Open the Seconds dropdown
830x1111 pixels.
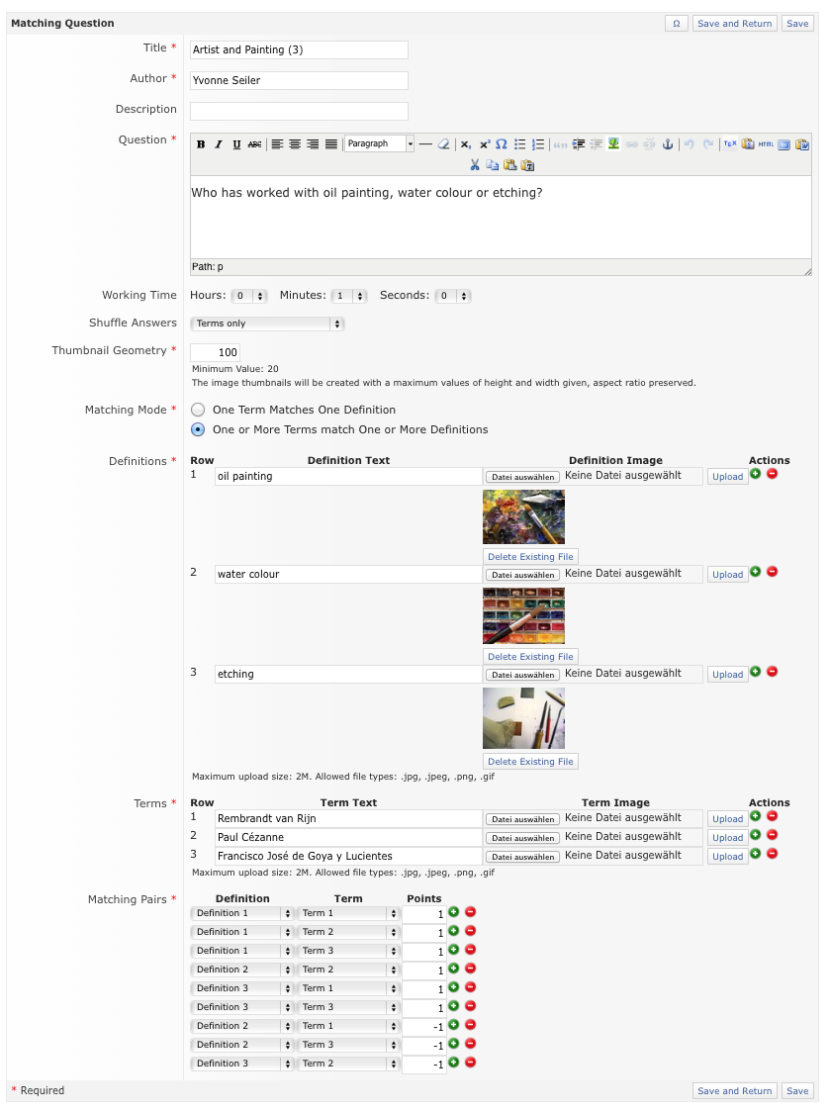(453, 296)
